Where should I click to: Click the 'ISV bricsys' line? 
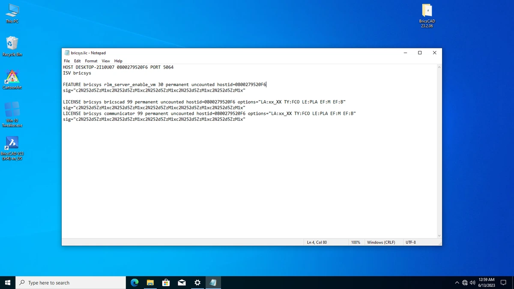(77, 73)
